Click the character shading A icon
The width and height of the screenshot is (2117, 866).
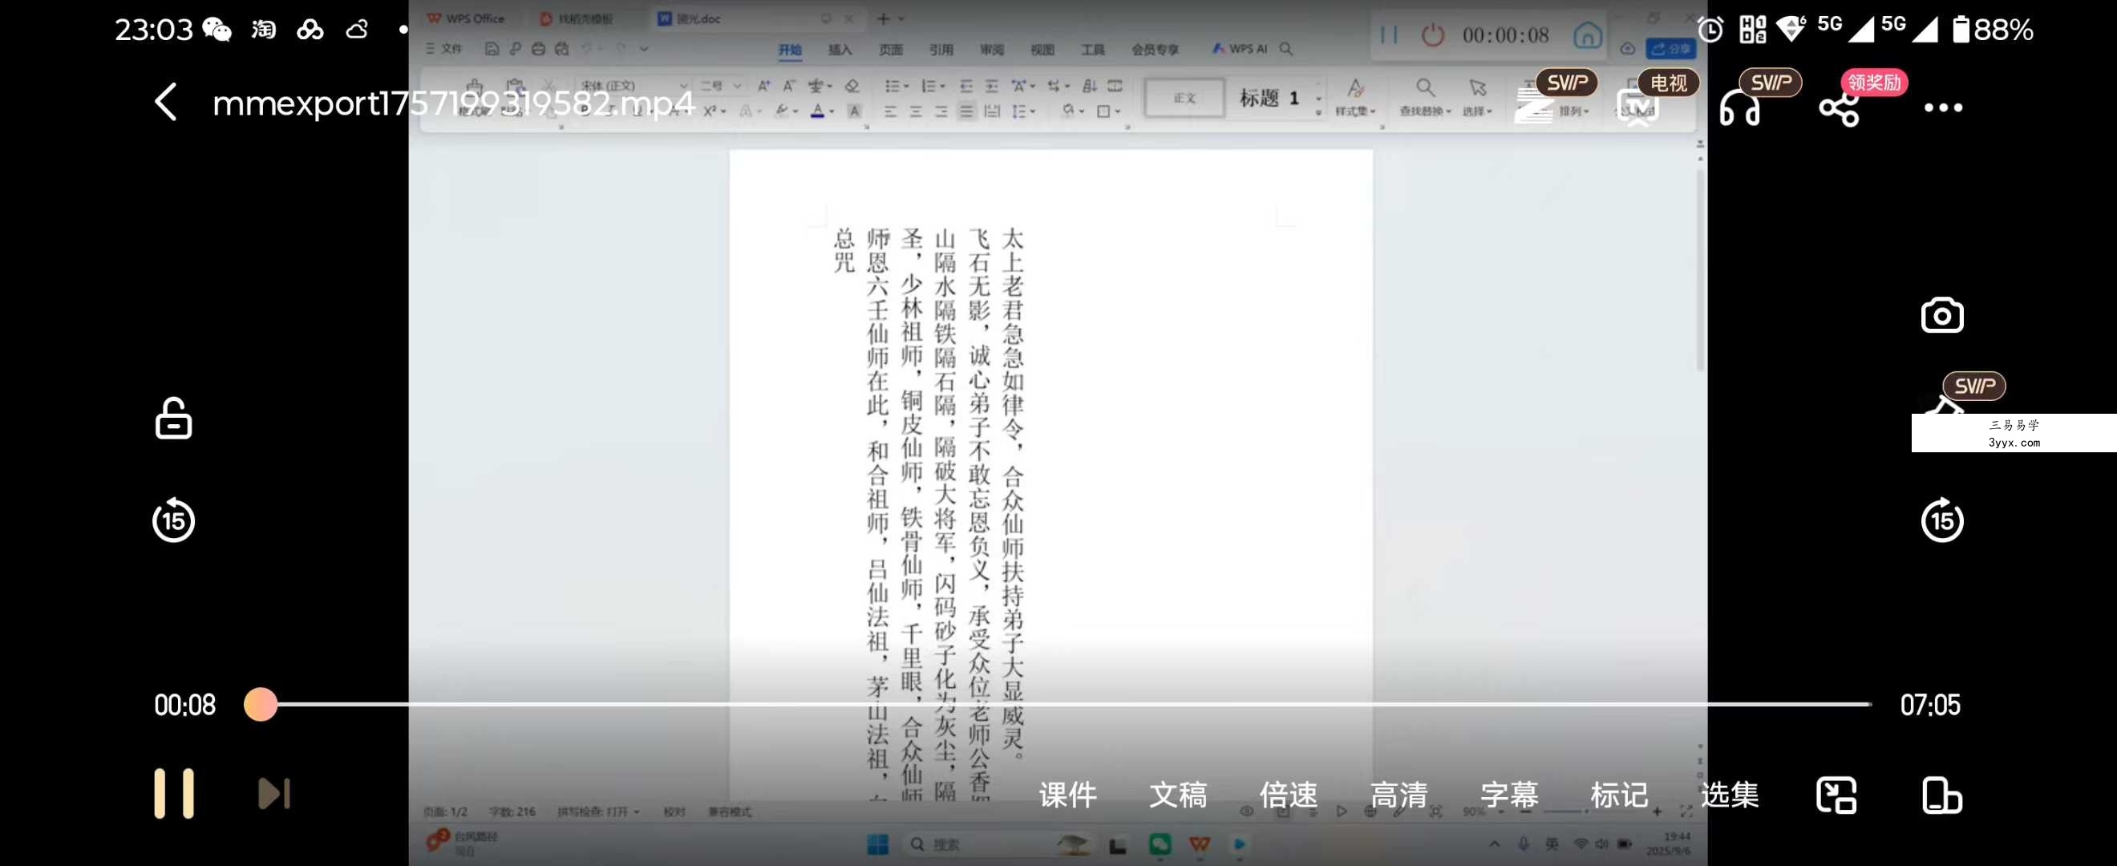click(x=855, y=111)
